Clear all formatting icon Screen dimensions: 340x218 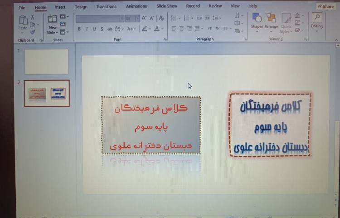point(161,18)
